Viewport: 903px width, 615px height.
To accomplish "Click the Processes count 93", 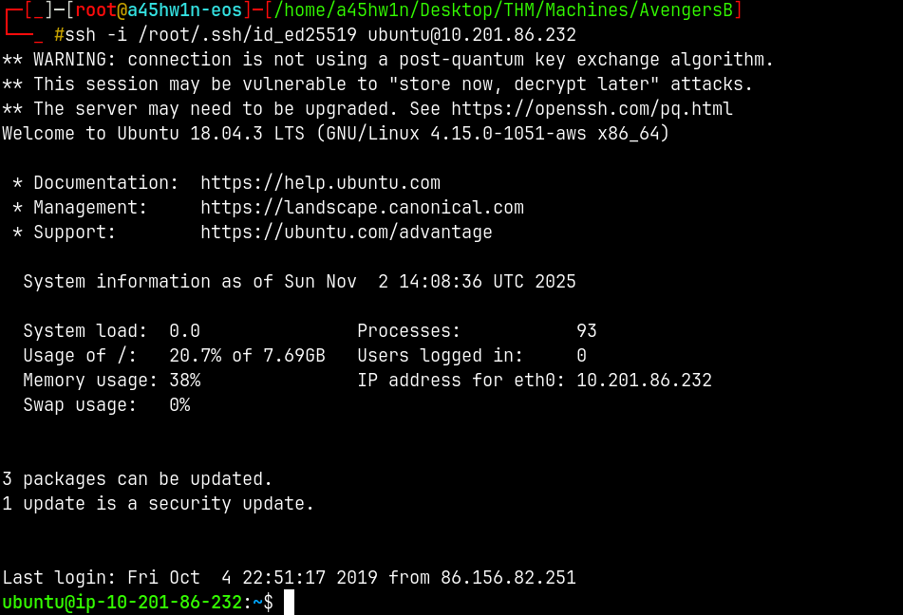I will 586,331.
